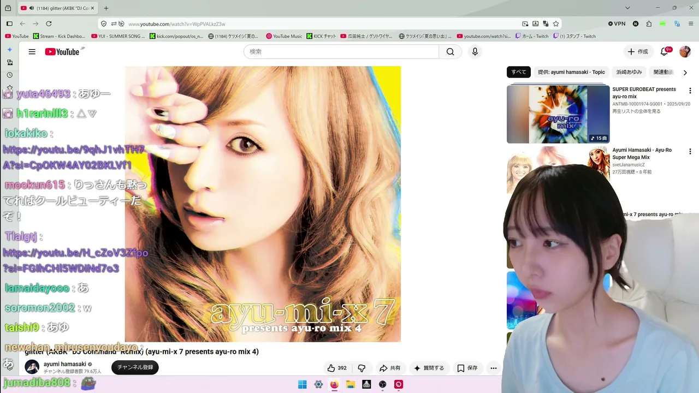Viewport: 699px width, 393px height.
Task: Go back to the previous page
Action: point(22,24)
